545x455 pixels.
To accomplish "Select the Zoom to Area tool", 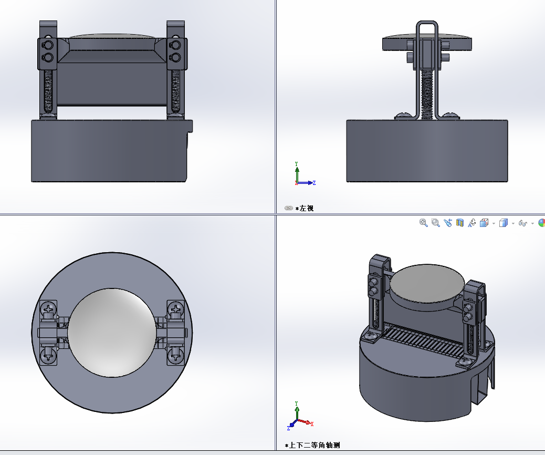I will point(435,223).
